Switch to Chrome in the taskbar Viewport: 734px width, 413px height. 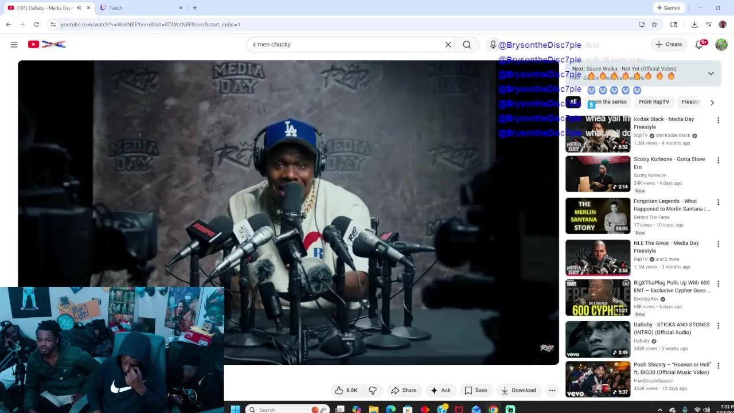point(493,409)
